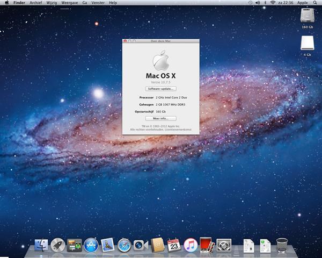Viewport: 322px width, 258px height.
Task: Open Time Machine status icon in menu bar
Action: click(250, 3)
